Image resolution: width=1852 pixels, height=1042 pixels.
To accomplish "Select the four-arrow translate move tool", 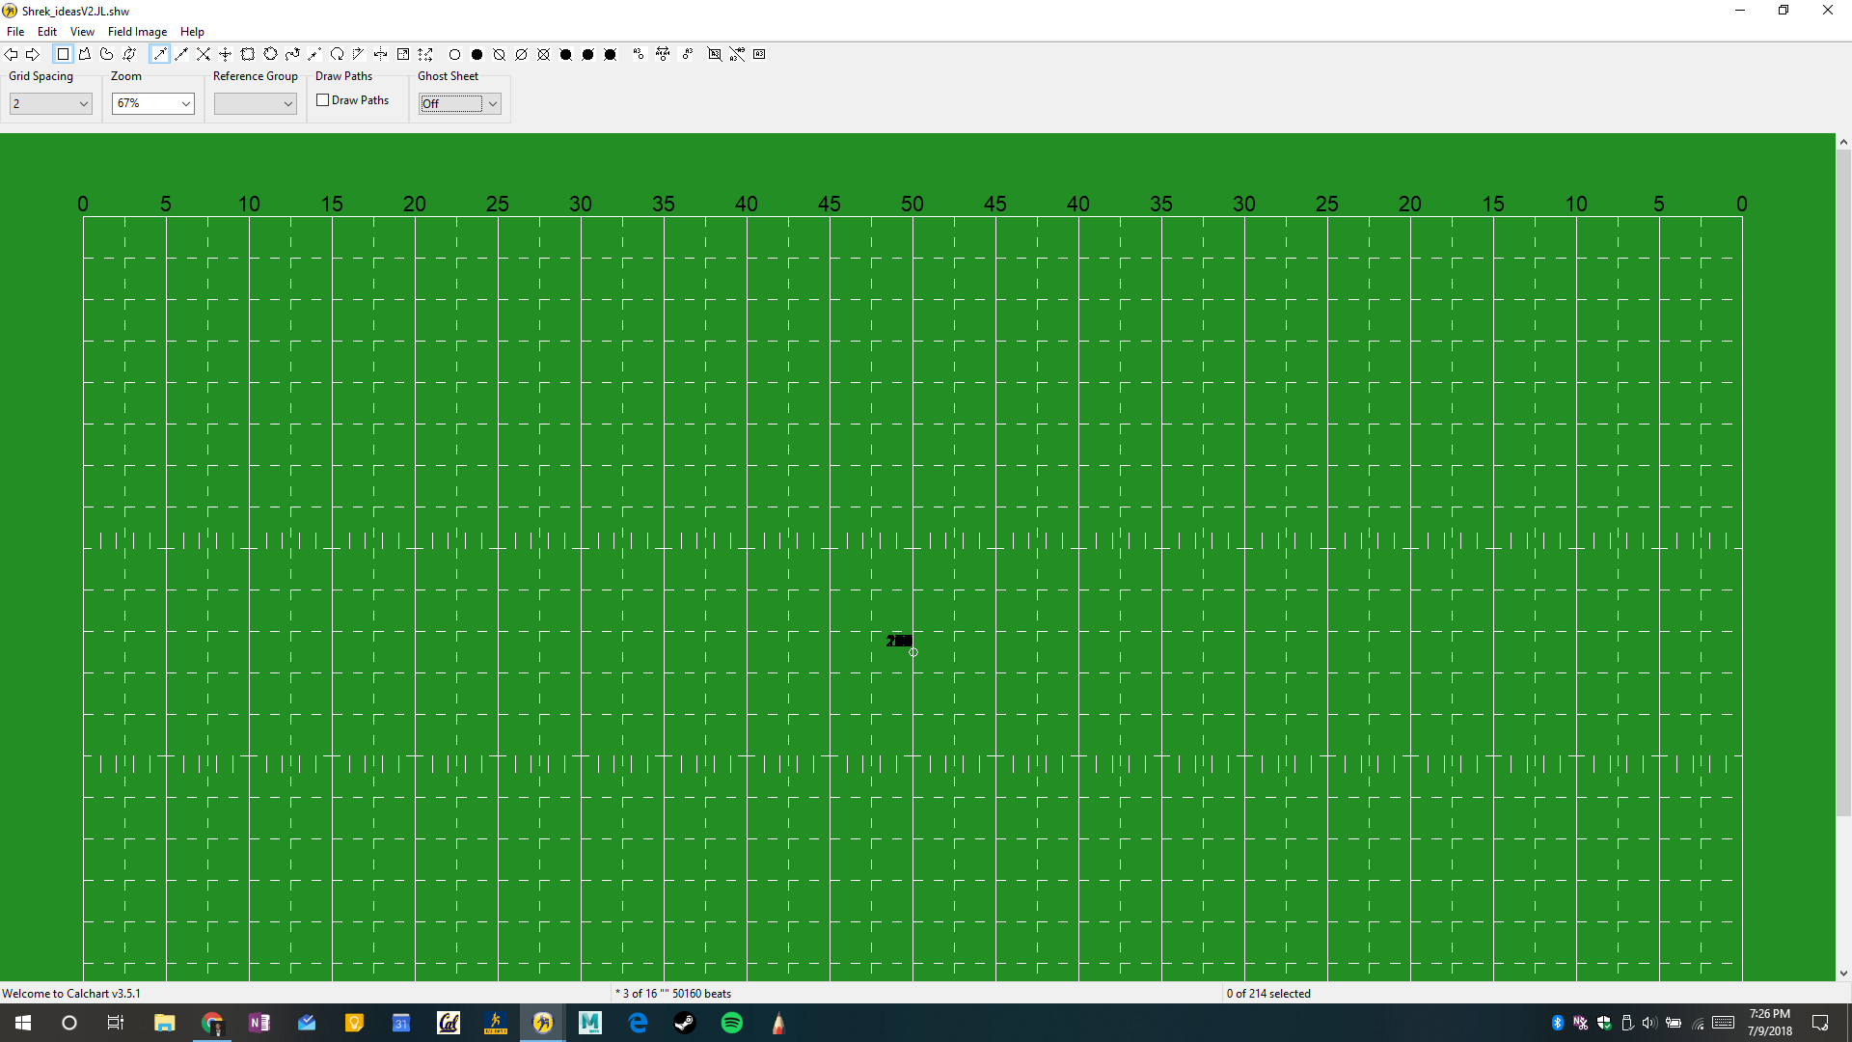I will [226, 55].
